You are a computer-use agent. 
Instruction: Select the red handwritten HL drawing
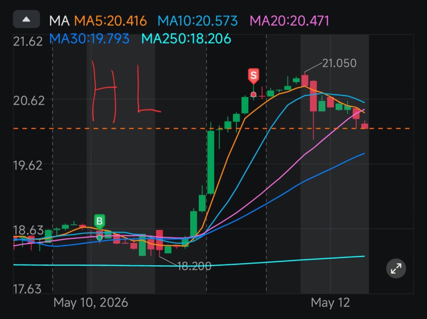tap(126, 91)
